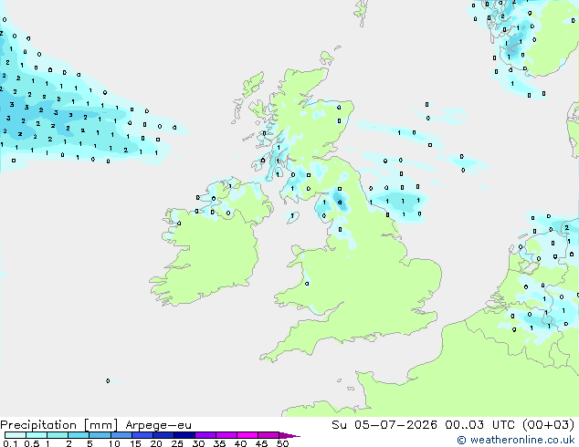The image size is (579, 447).
Task: Click the '0.5' legend scale label
Action: 32,443
